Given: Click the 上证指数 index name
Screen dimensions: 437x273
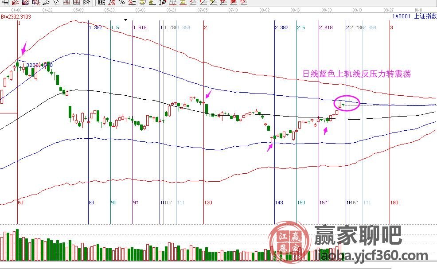Looking at the screenshot, I should [x=425, y=16].
